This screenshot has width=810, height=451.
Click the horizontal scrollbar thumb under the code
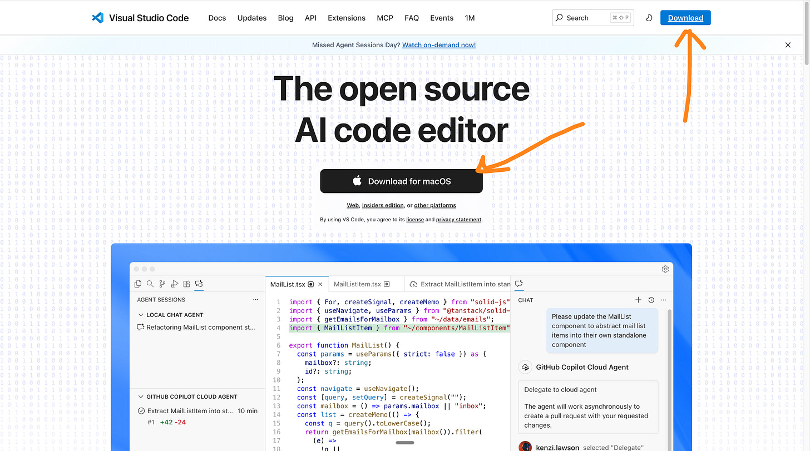coord(405,443)
